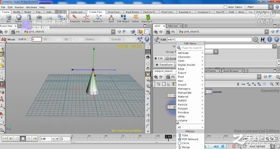Click the Emitter shelf tool
This screenshot has width=280, height=149.
pos(86,18)
